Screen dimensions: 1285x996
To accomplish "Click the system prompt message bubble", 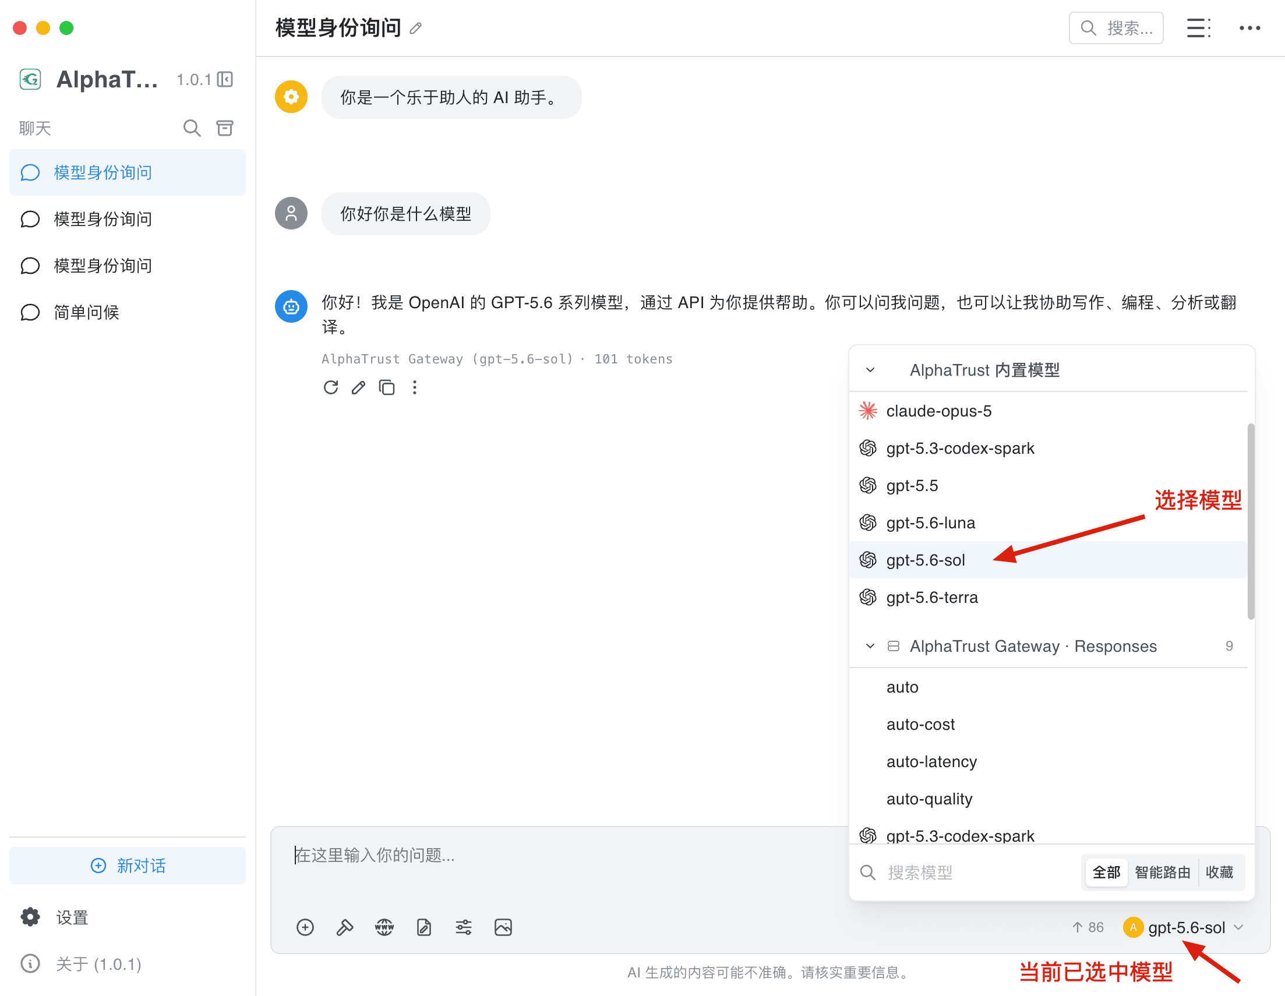I will (x=451, y=97).
